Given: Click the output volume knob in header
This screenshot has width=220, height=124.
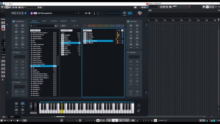Looking at the screenshot, I should tap(124, 13).
